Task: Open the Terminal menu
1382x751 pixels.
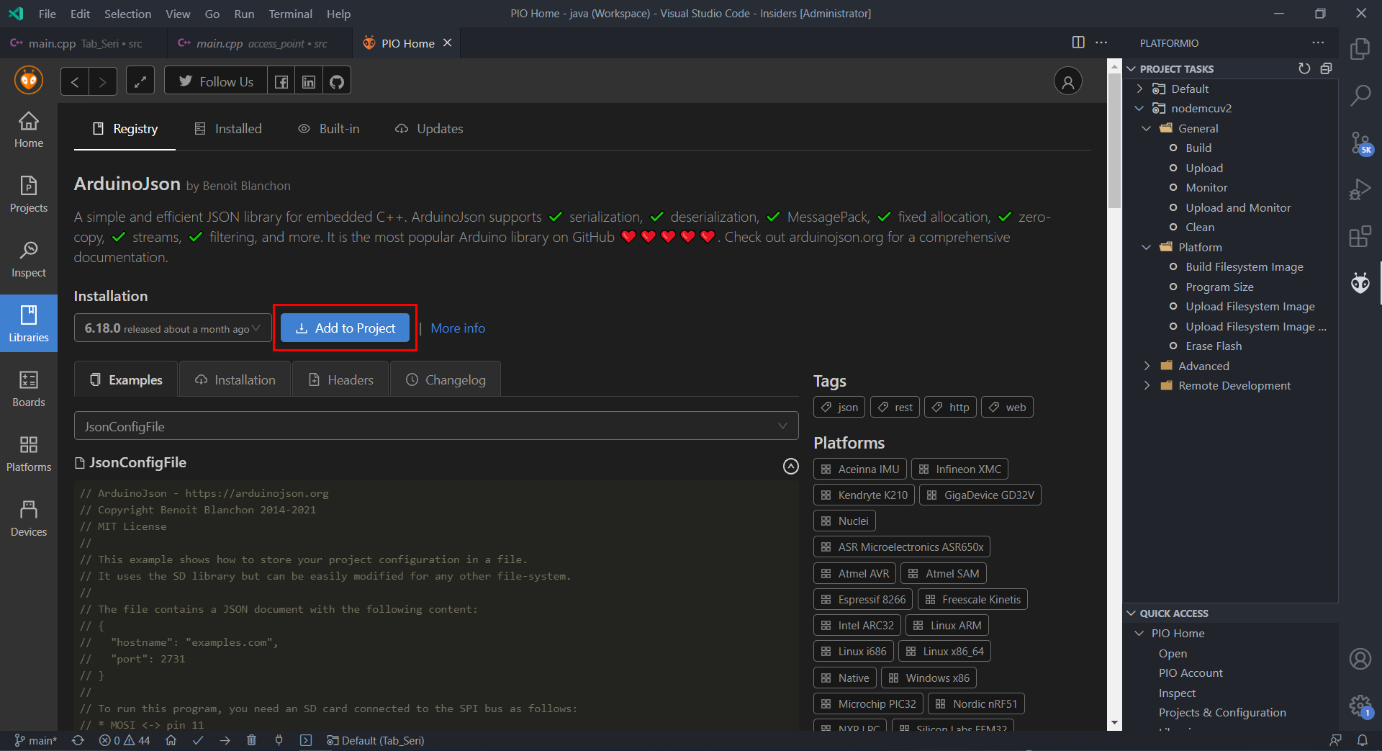Action: tap(290, 14)
